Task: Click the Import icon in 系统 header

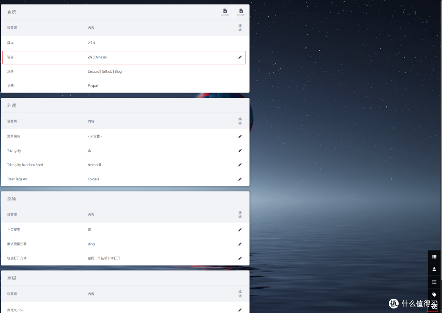Action: click(x=225, y=12)
